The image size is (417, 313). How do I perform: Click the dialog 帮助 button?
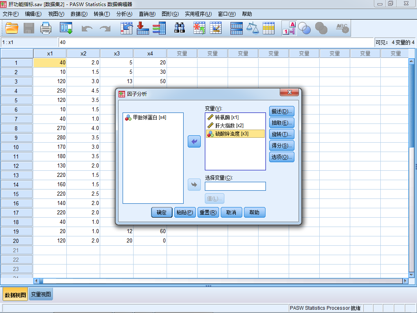255,212
